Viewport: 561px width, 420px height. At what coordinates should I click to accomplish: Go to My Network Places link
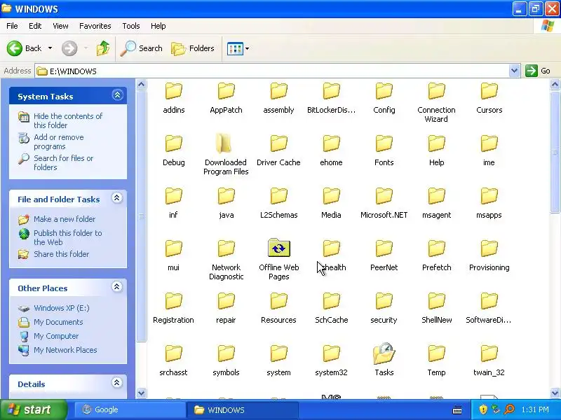coord(65,350)
